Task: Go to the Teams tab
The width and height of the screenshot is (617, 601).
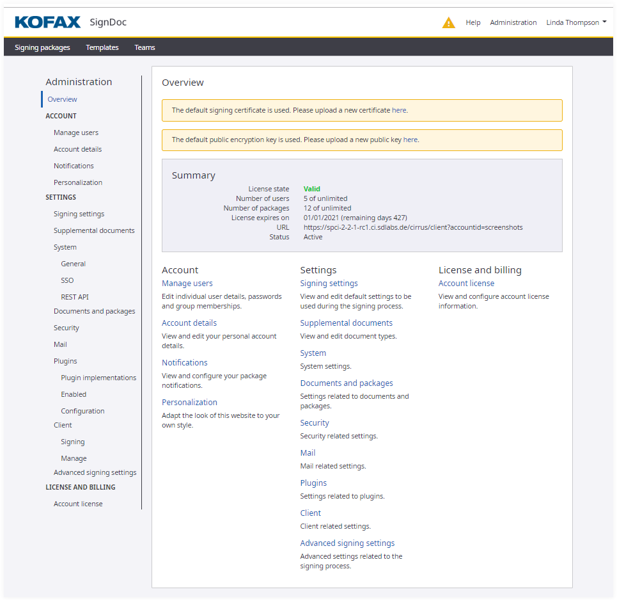Action: [x=144, y=47]
